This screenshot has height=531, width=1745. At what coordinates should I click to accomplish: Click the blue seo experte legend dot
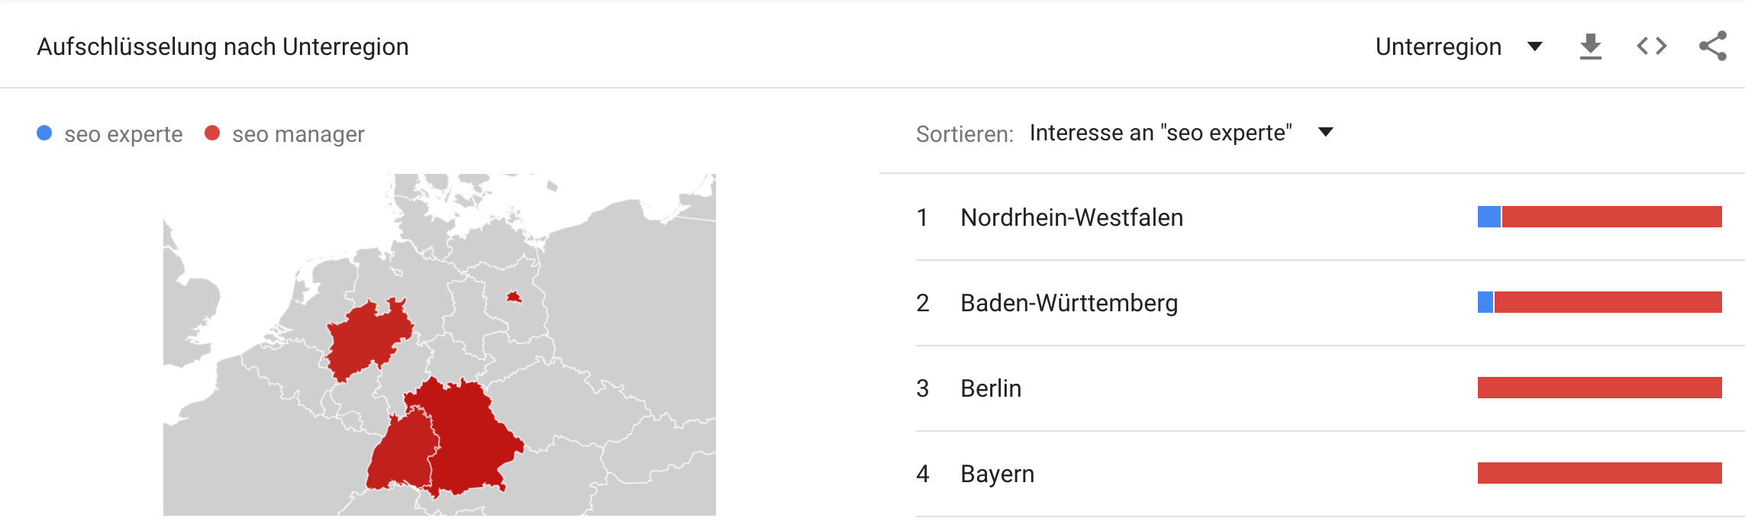point(44,134)
